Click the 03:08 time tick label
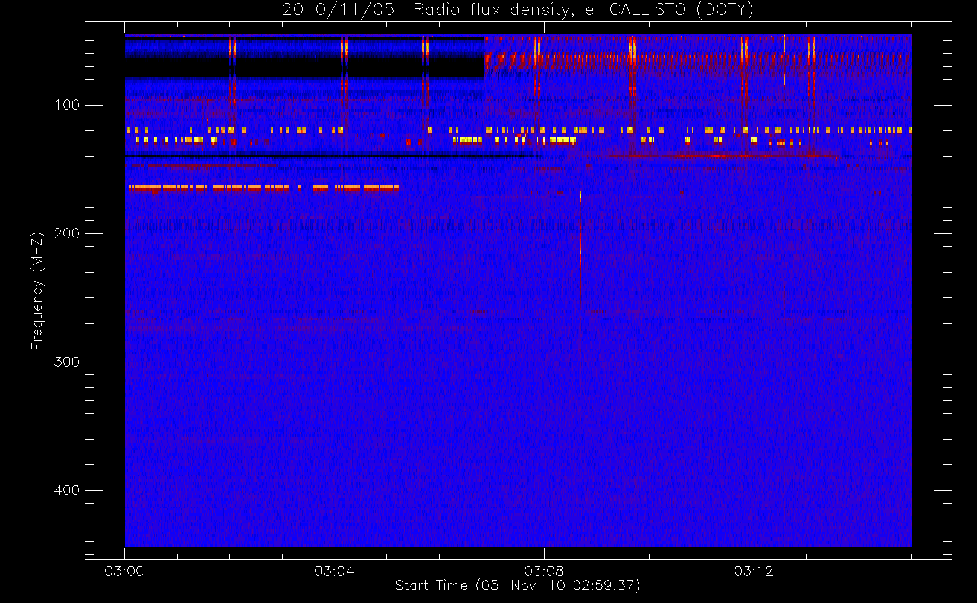 [544, 571]
